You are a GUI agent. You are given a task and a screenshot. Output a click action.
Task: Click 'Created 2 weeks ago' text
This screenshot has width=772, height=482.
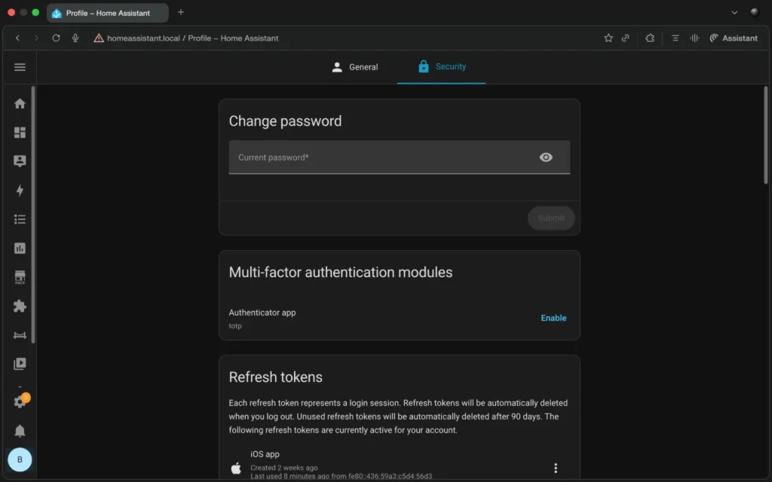click(x=283, y=468)
